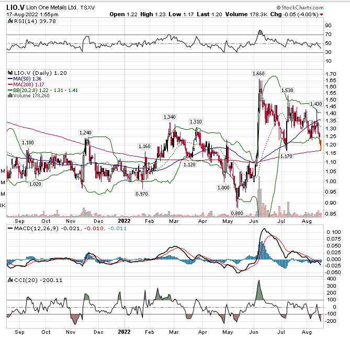Viewport: 350px width, 338px height.
Task: Click the Low 1.17 quote value
Action: coord(181,15)
